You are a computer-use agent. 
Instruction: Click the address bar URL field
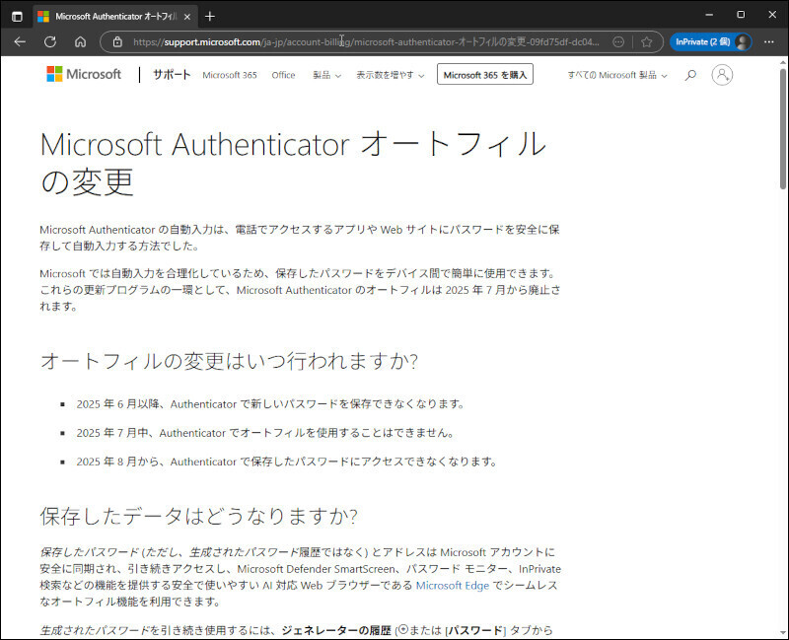[x=366, y=41]
